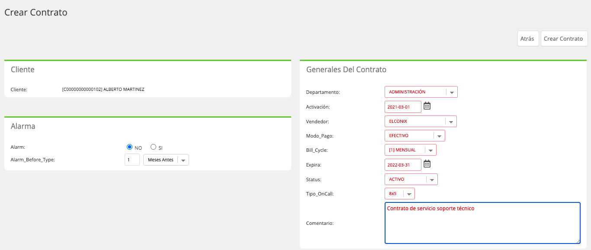Click the client name ALBERTO MARTINEZ text
This screenshot has width=591, height=250.
coord(124,90)
